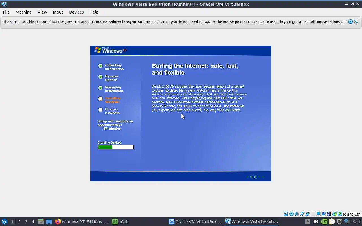Click the VirtualBox title bar window icon
This screenshot has height=226, width=362.
tap(4, 4)
